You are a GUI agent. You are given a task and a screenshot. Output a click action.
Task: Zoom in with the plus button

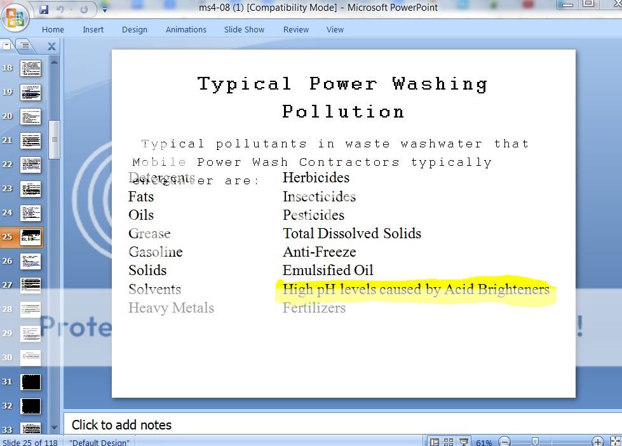(x=597, y=442)
